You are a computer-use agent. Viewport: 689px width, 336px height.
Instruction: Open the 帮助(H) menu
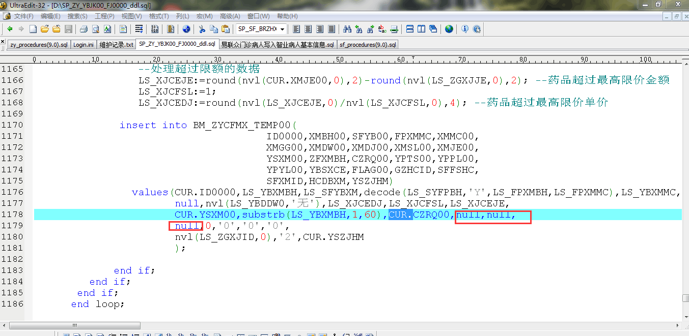[287, 16]
